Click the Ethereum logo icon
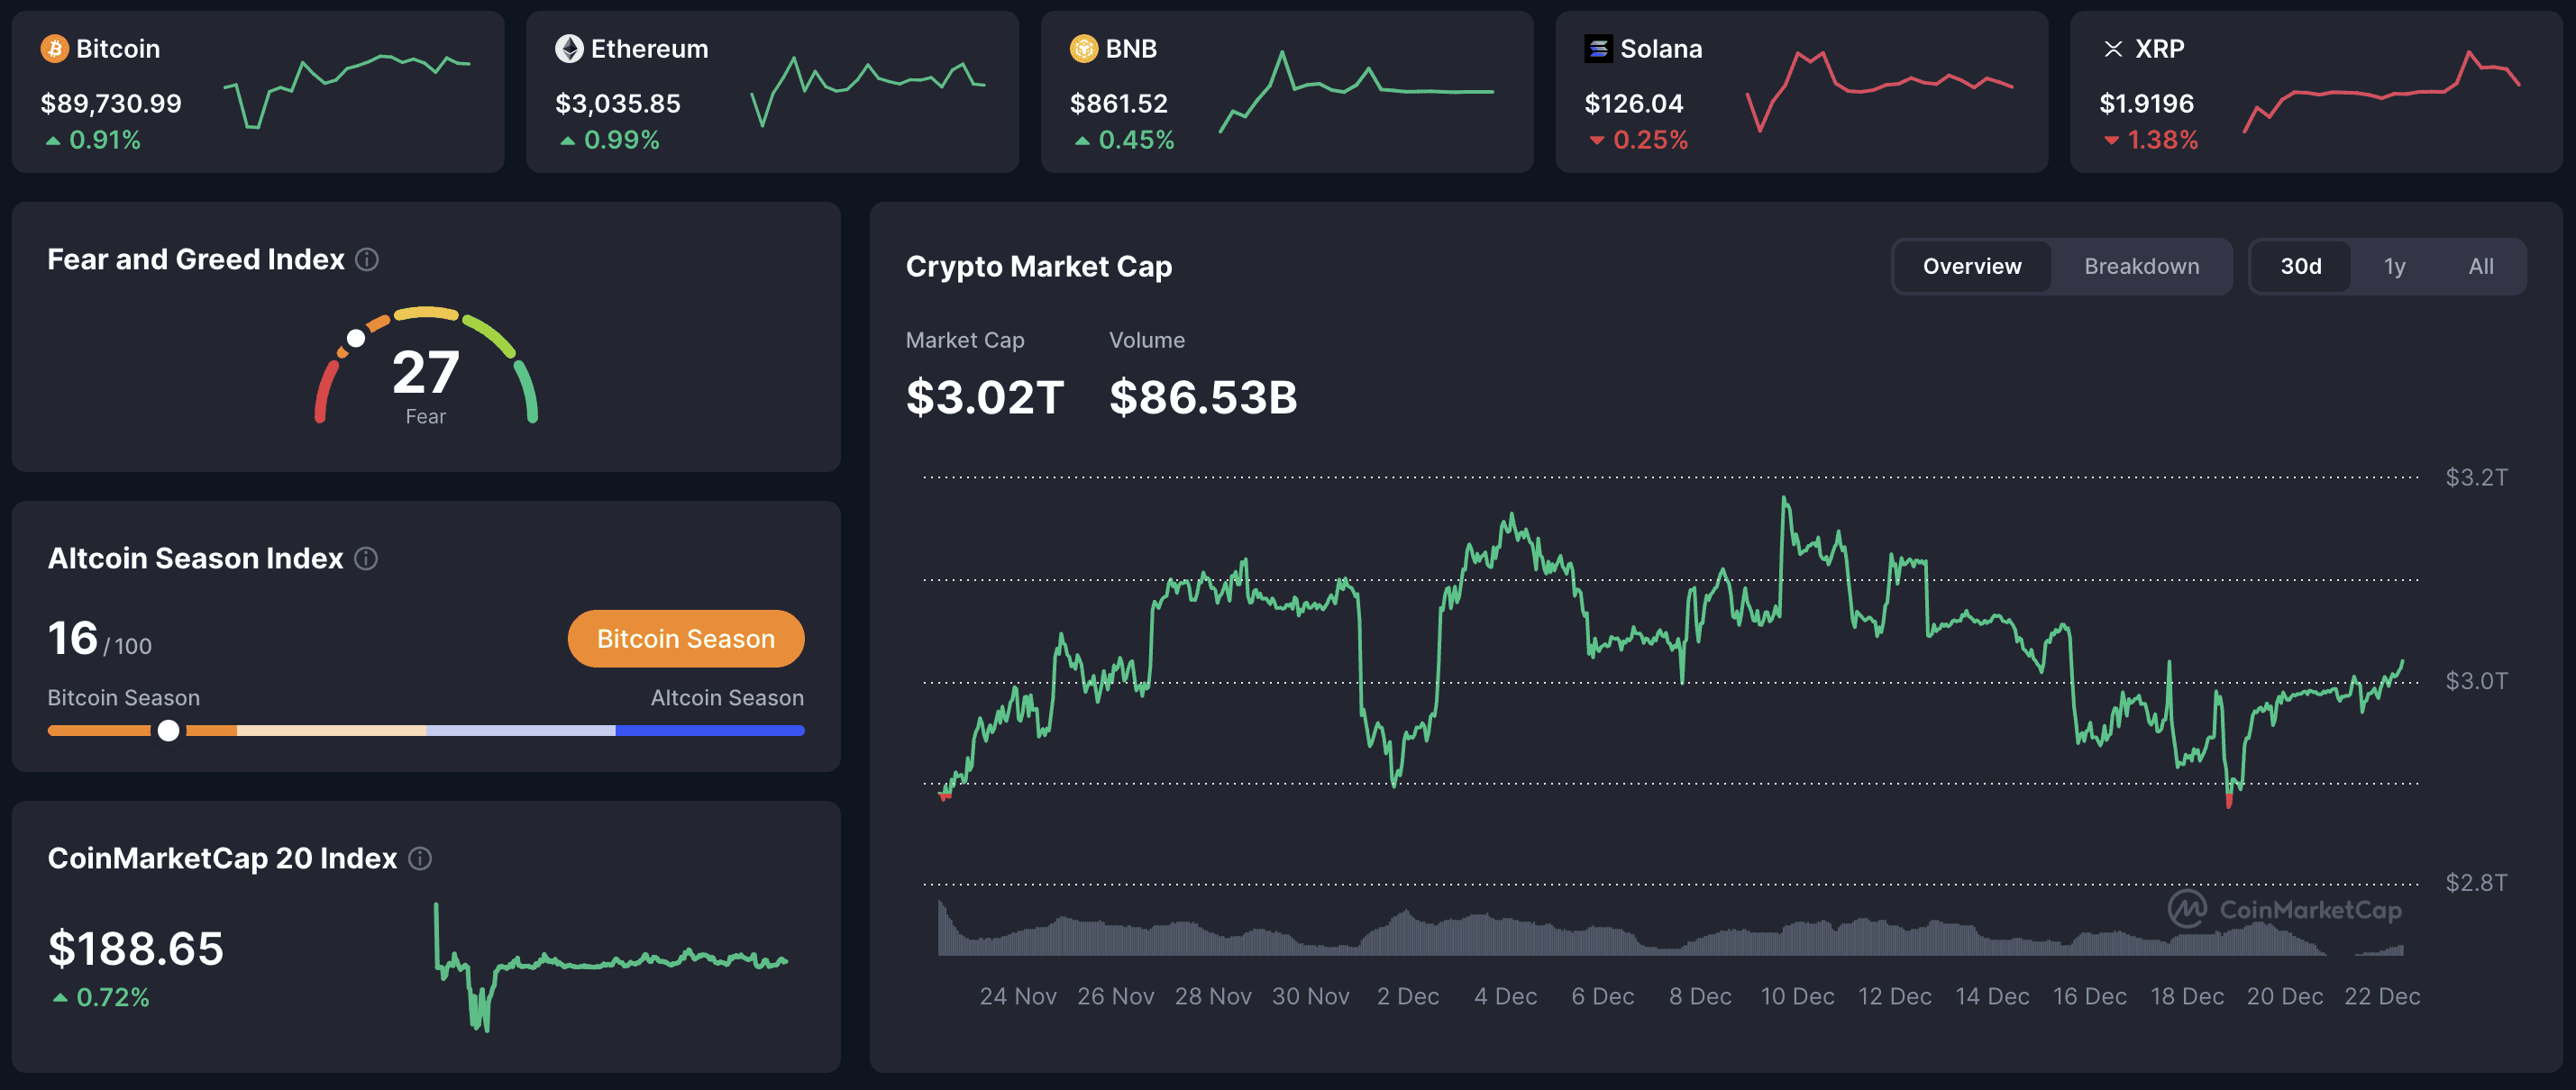2576x1090 pixels. 569,48
